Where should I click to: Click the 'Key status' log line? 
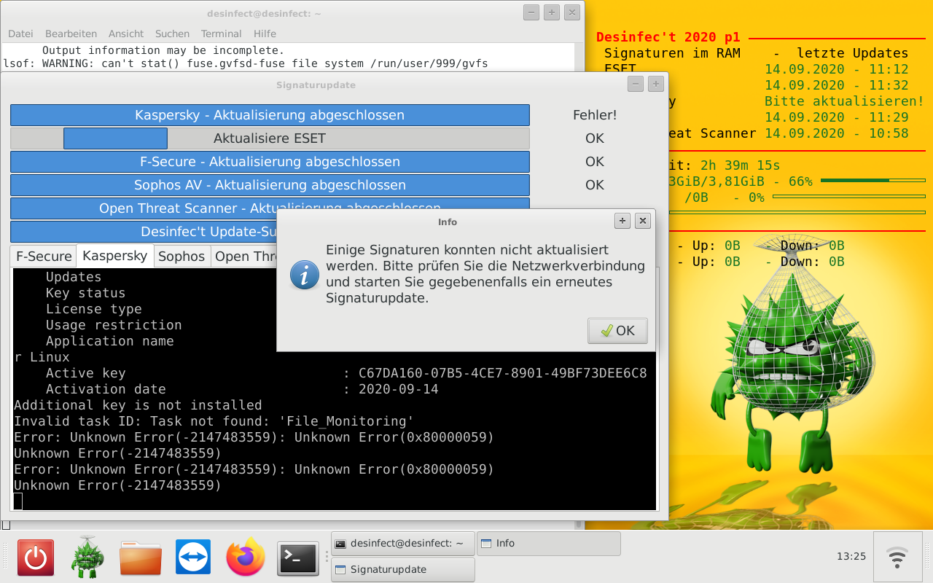point(85,293)
